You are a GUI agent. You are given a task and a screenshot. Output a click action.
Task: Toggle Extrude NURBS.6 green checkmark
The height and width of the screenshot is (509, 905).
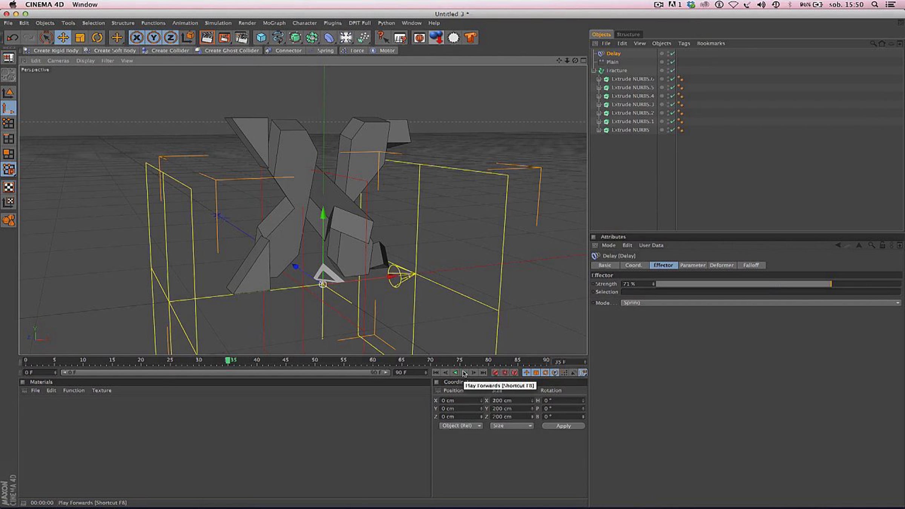(672, 79)
